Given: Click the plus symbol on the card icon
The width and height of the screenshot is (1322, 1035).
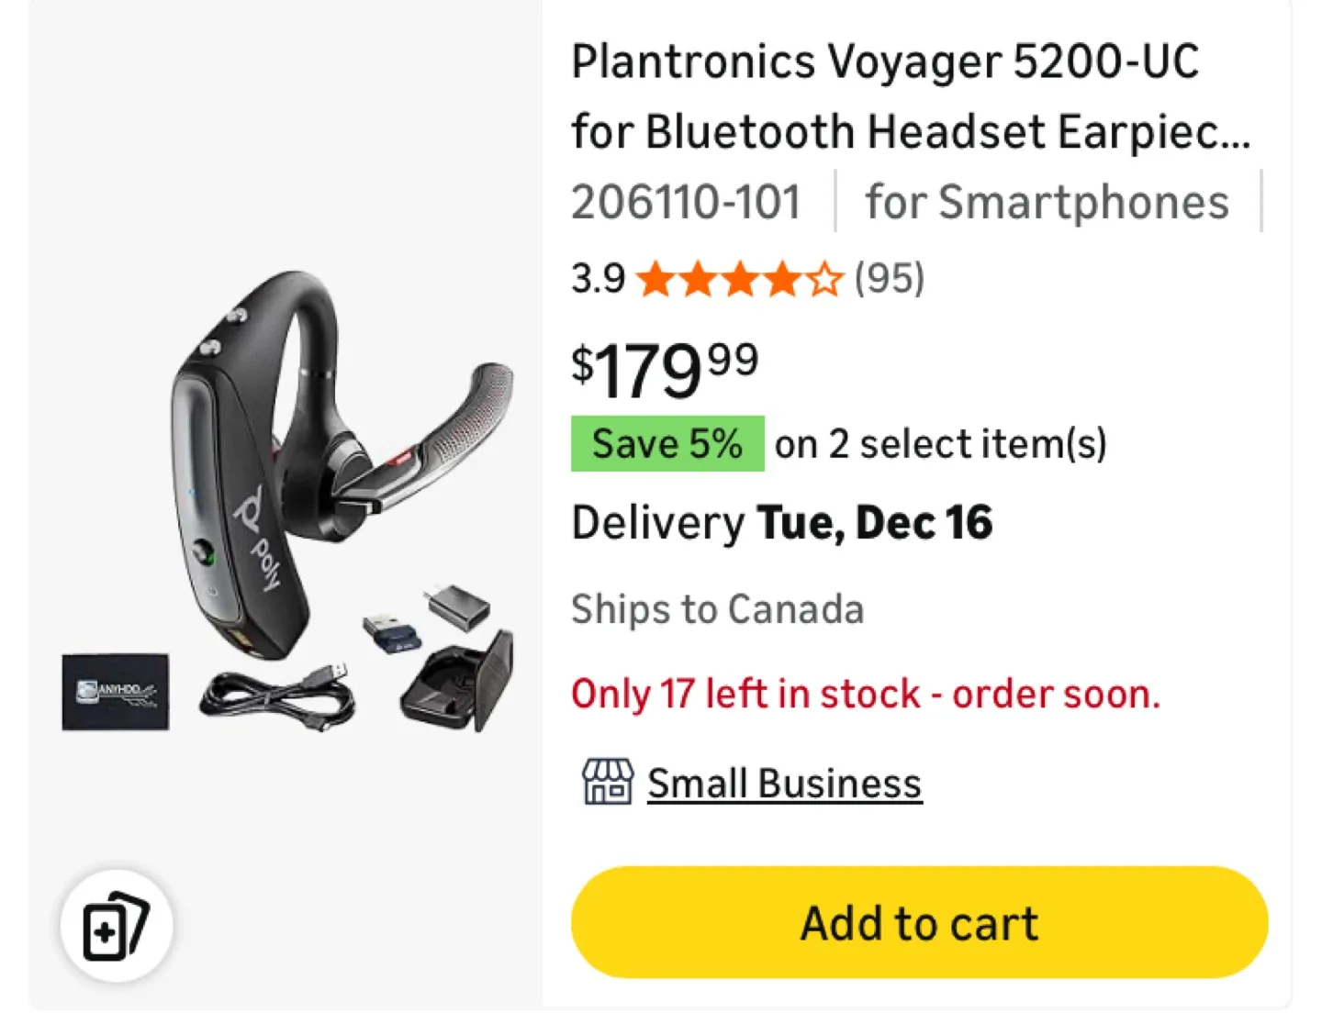Looking at the screenshot, I should (x=103, y=933).
